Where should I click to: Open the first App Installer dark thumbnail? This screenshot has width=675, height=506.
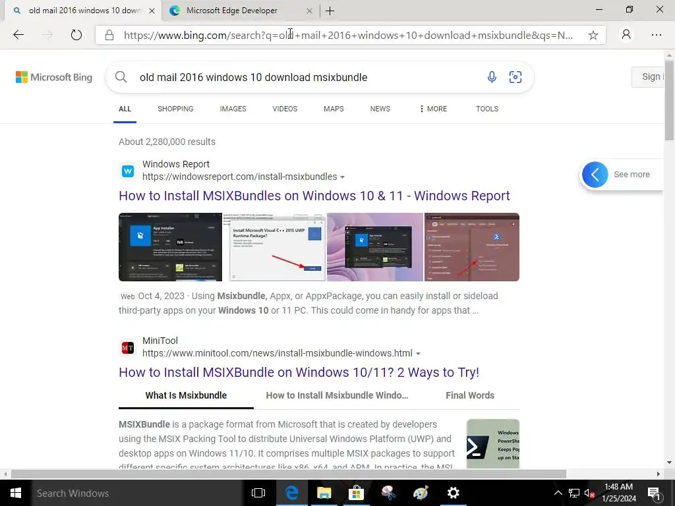coord(171,247)
